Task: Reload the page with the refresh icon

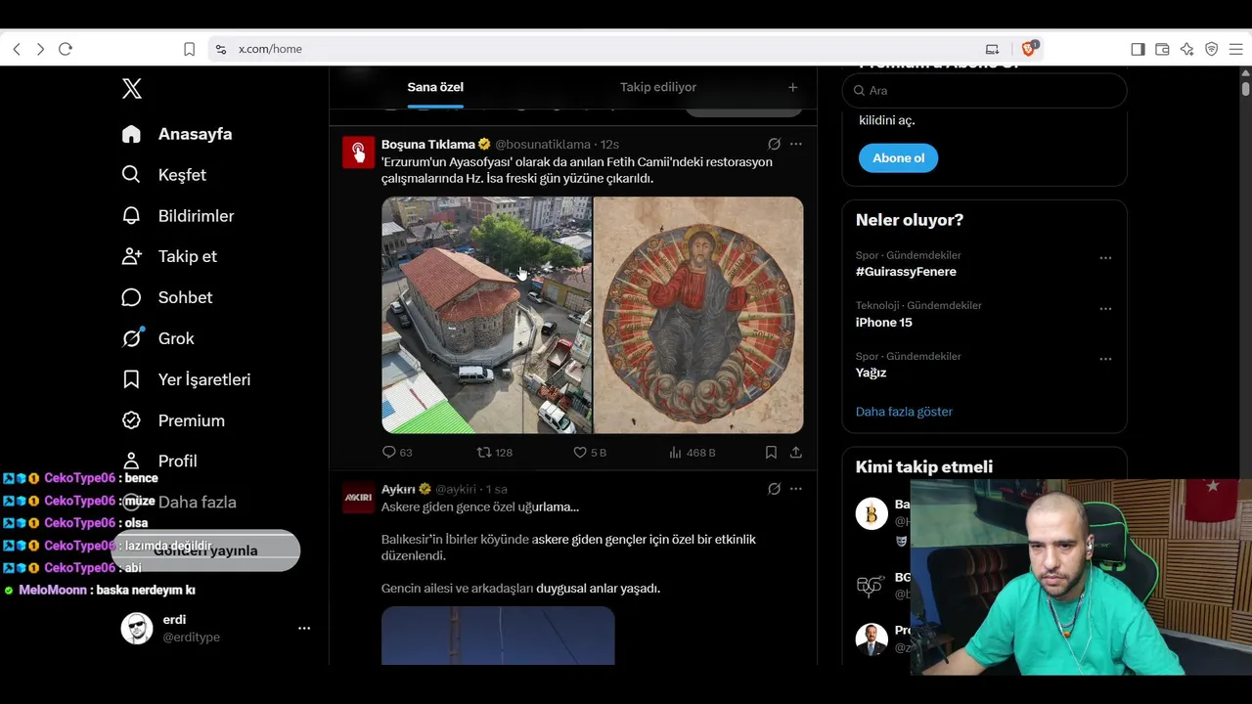Action: (x=66, y=49)
